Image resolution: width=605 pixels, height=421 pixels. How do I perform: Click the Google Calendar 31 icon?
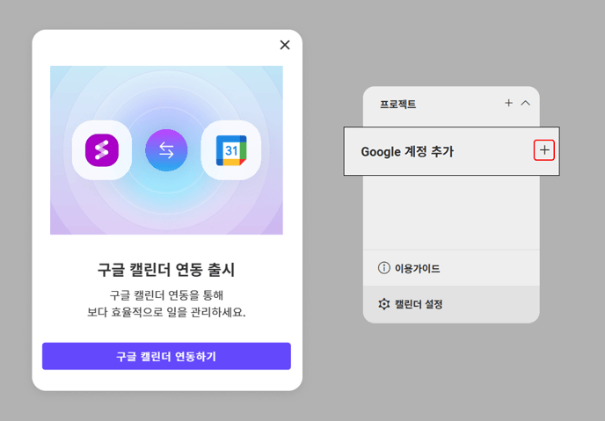231,150
